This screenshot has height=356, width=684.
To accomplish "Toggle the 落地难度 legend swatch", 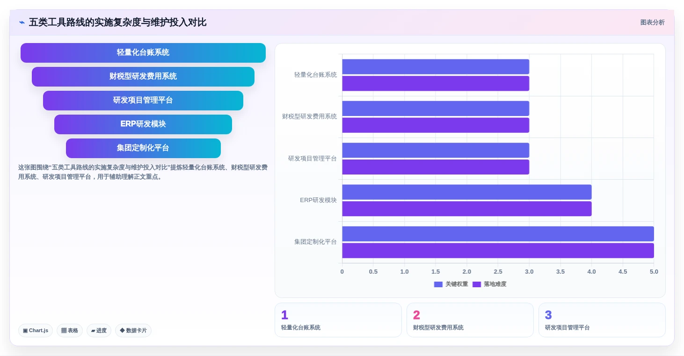I will pyautogui.click(x=477, y=284).
